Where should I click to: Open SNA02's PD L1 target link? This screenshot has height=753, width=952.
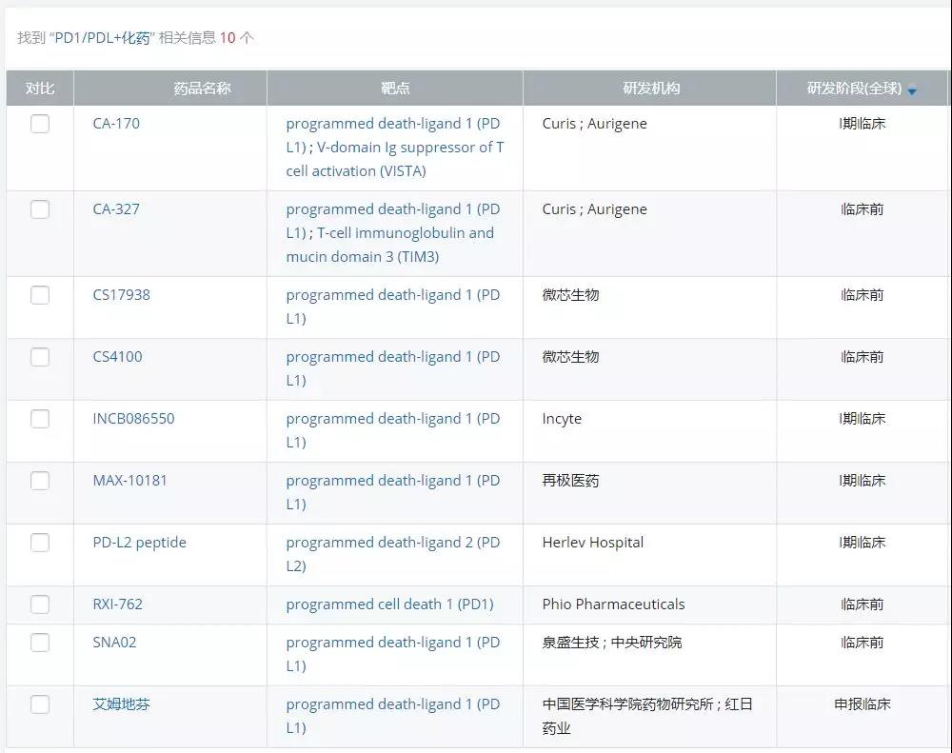(393, 653)
